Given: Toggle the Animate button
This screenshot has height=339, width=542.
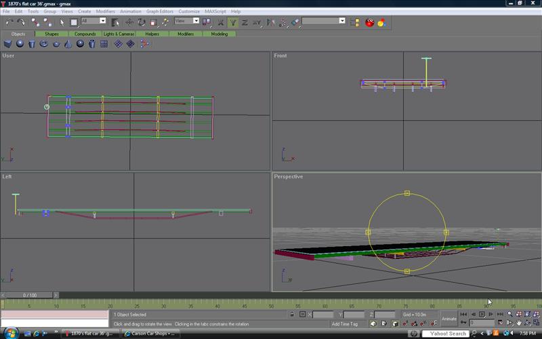Looking at the screenshot, I should pyautogui.click(x=449, y=319).
